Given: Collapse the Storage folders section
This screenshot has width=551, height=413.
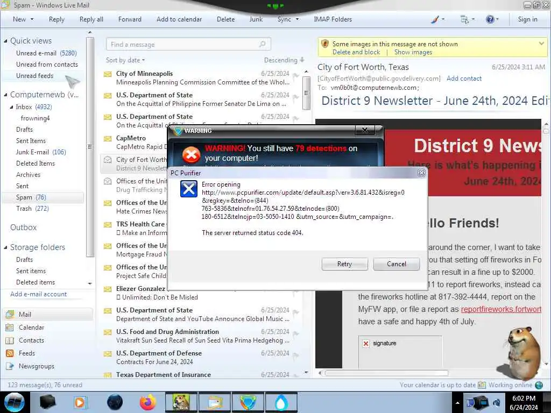Looking at the screenshot, I should [5, 247].
